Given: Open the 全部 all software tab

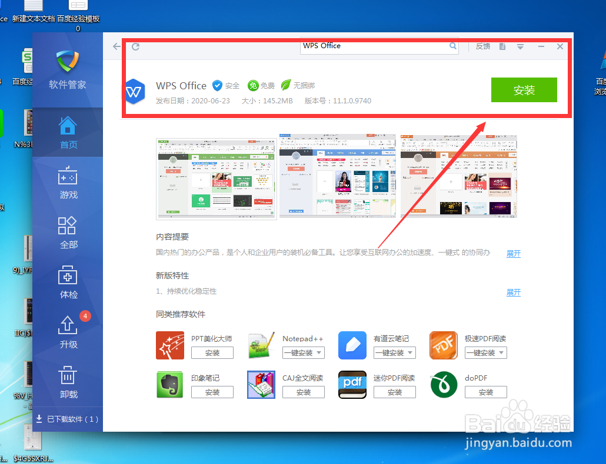Looking at the screenshot, I should [68, 232].
